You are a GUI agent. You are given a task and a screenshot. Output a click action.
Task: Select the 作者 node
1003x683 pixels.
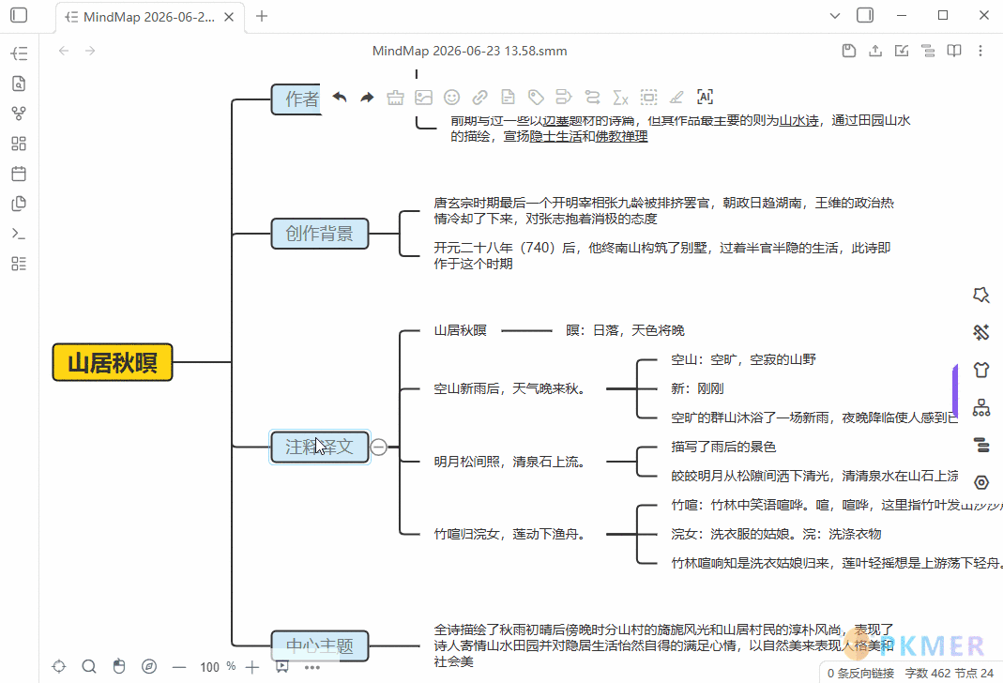tap(296, 99)
